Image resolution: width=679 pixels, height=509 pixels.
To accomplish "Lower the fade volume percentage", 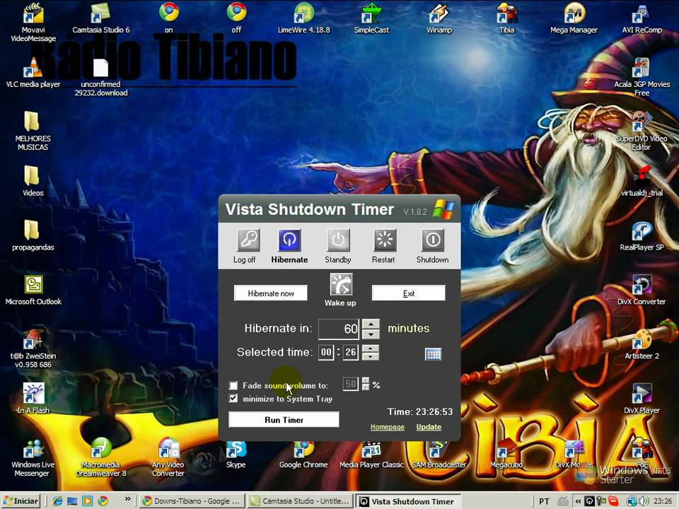I will (x=366, y=387).
